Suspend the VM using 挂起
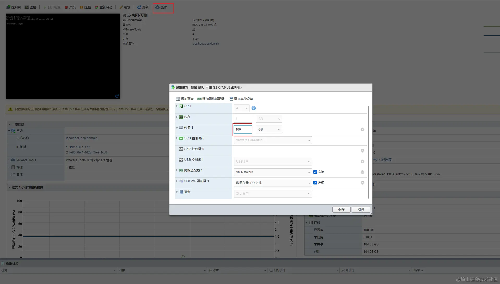This screenshot has width=500, height=284. pos(85,7)
